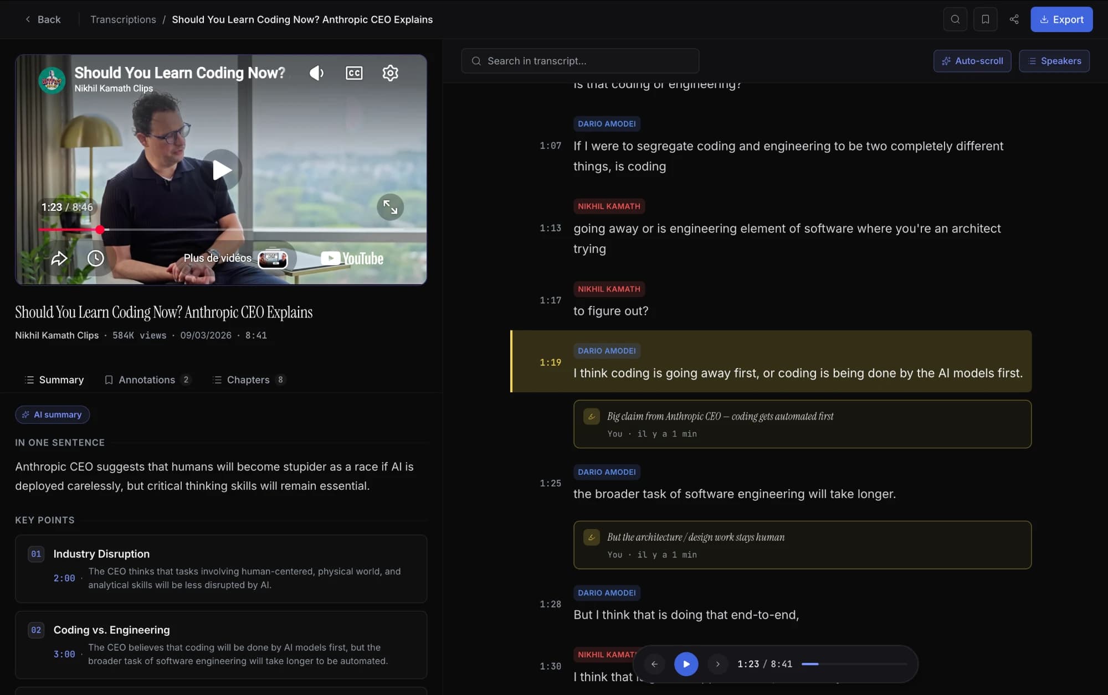Select the line "going away or is engineering element"
The height and width of the screenshot is (695, 1108).
point(787,238)
